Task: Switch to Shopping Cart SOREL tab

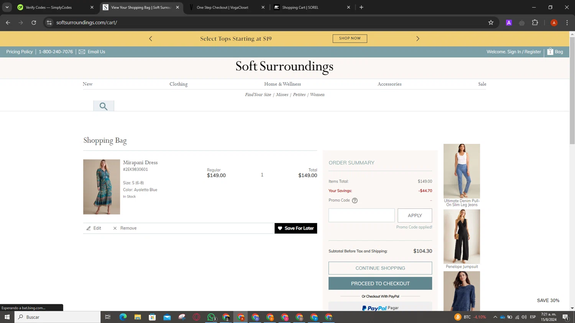Action: click(x=312, y=7)
